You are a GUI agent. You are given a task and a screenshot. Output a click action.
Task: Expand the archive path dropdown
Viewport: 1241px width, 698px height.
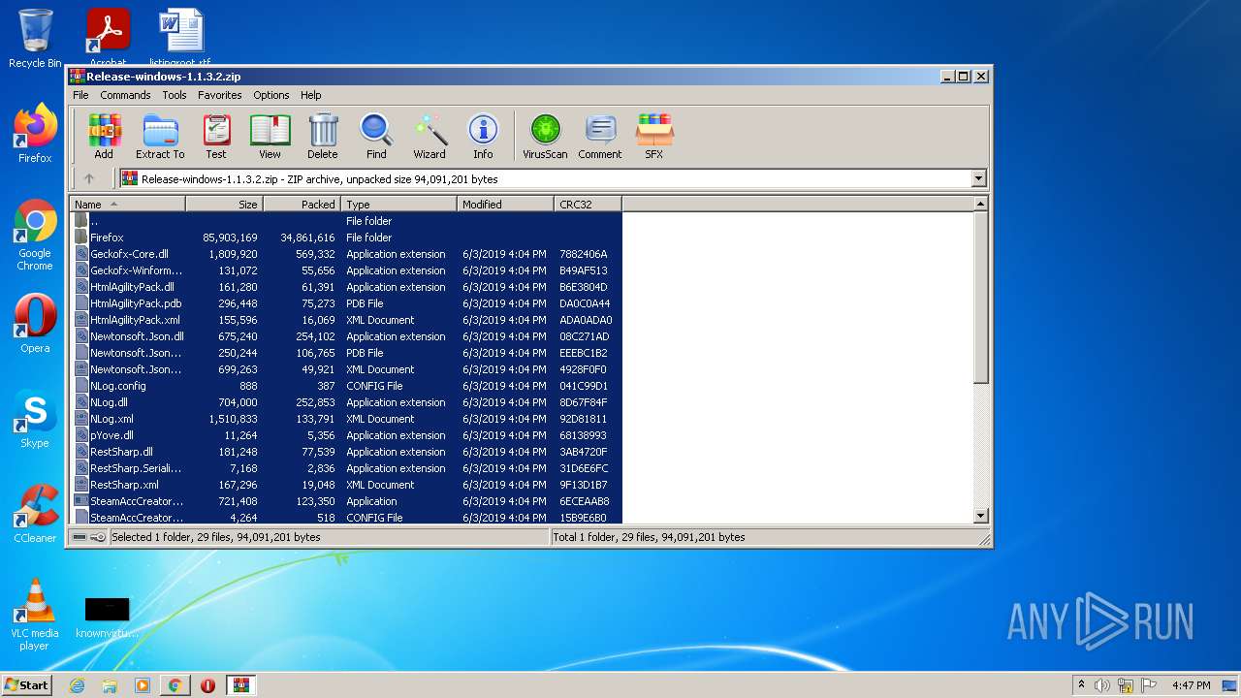click(x=978, y=178)
